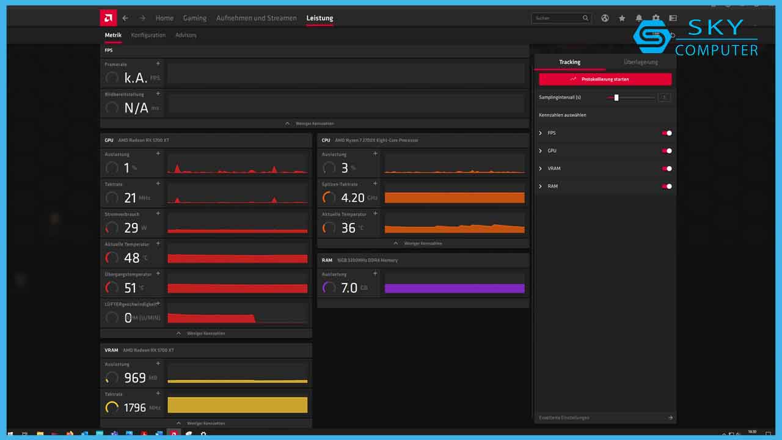Click the AMD logo icon
The image size is (782, 440).
click(x=108, y=18)
